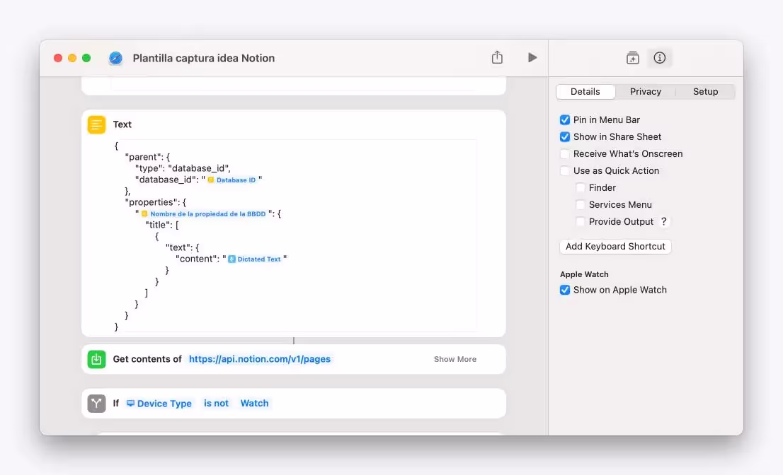
Task: Switch to the Setup tab
Action: (x=705, y=92)
